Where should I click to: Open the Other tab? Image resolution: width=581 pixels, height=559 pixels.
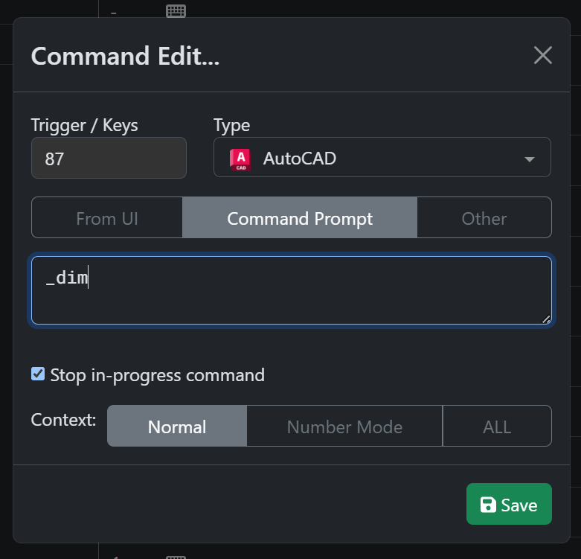click(484, 218)
